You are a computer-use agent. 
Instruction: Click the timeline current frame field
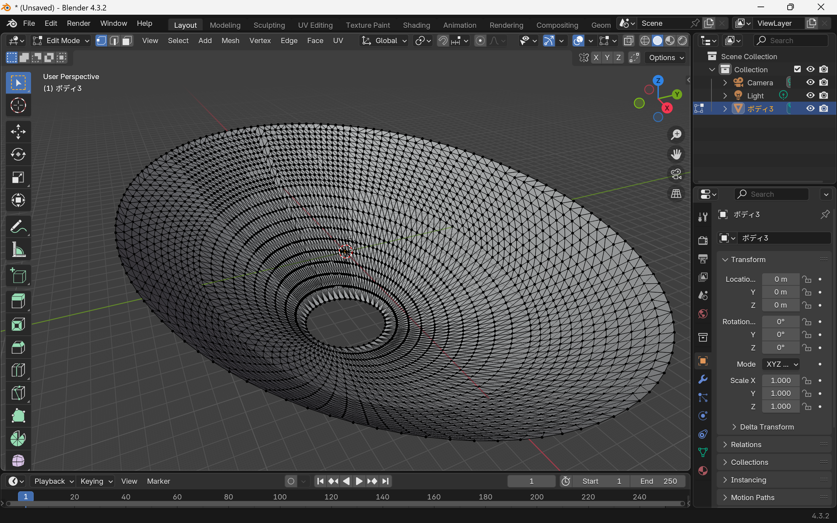pos(531,481)
